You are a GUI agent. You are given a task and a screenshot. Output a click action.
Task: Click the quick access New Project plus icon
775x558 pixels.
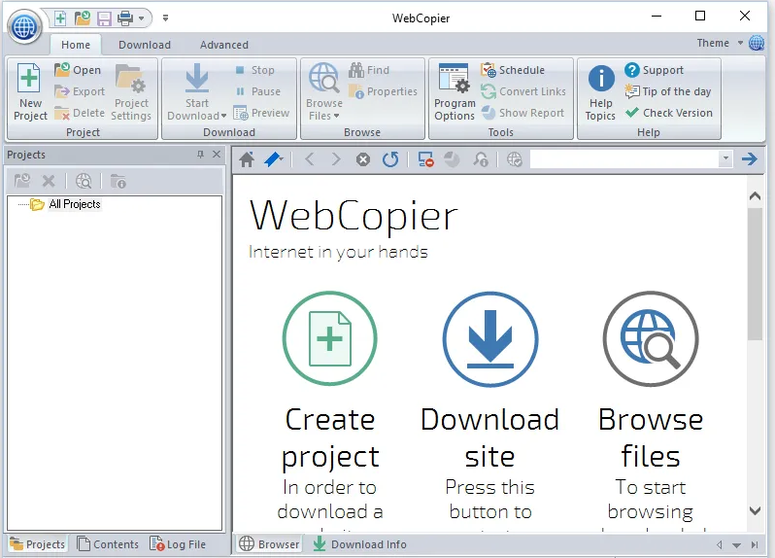[60, 18]
